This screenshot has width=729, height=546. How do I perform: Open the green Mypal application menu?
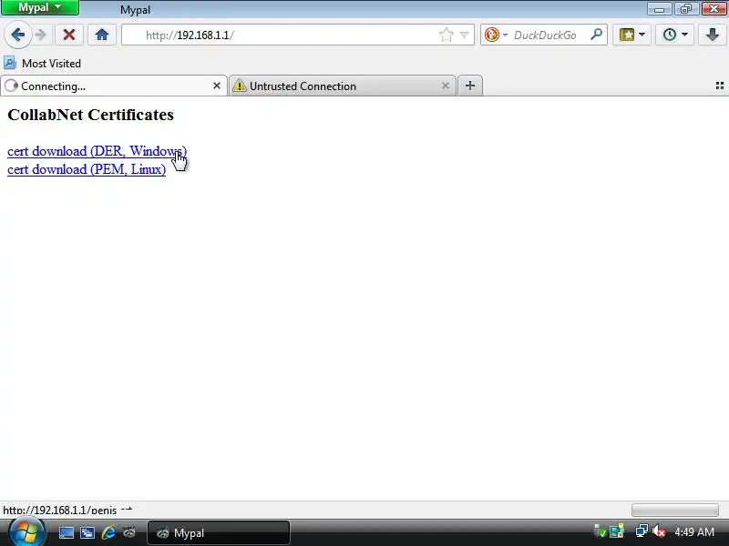tap(39, 7)
